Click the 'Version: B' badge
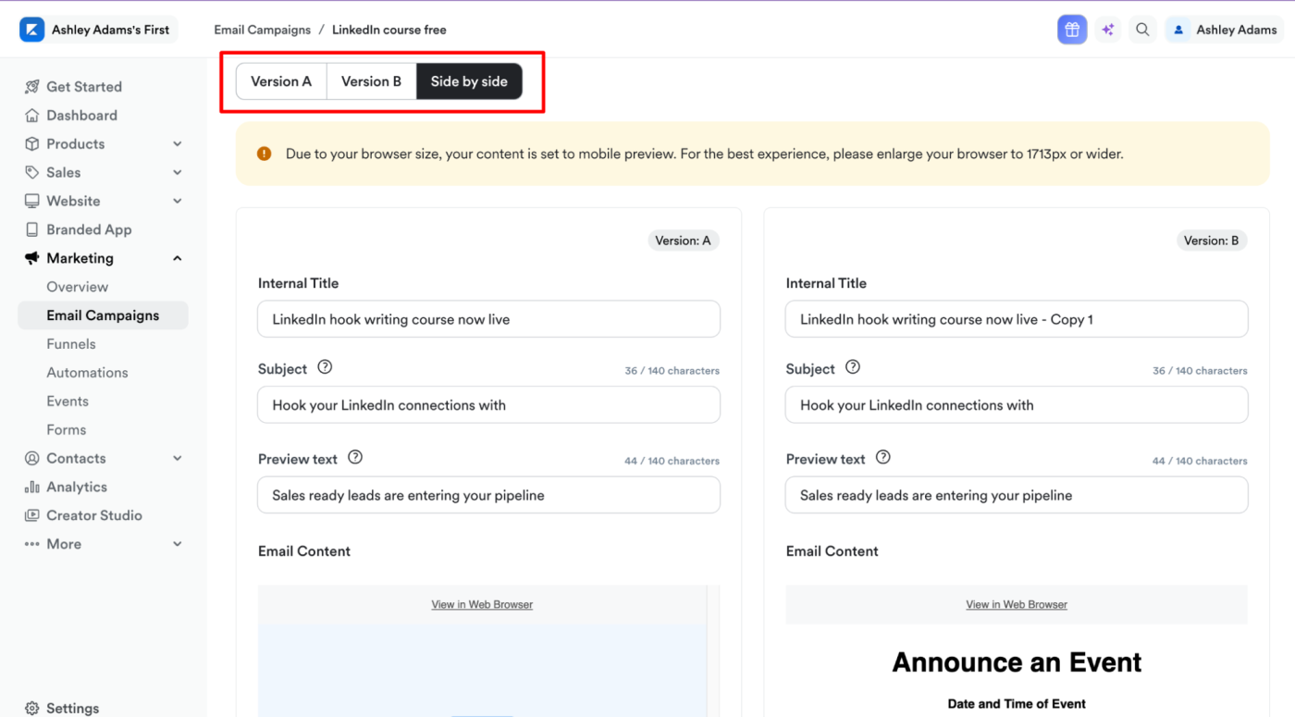Image resolution: width=1295 pixels, height=717 pixels. click(x=1212, y=241)
